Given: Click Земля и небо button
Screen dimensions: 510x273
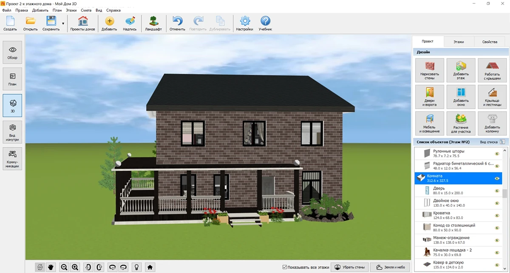Looking at the screenshot, I should click(x=390, y=267).
